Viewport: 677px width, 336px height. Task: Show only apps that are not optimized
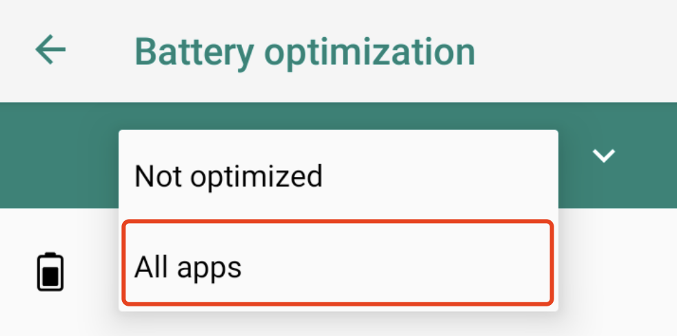228,176
